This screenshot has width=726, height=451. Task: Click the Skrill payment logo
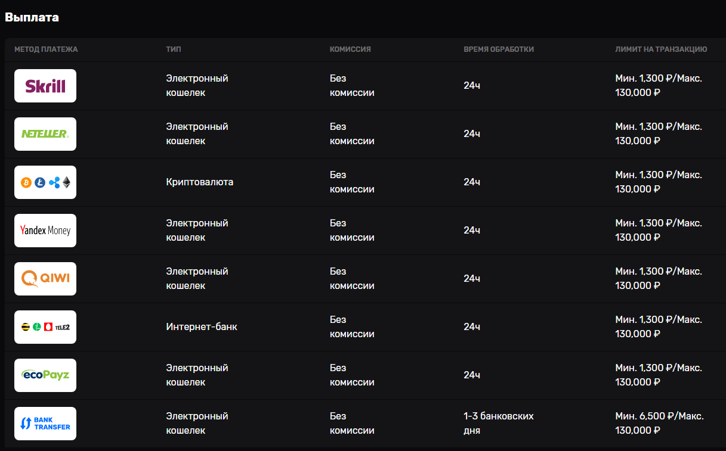click(45, 86)
